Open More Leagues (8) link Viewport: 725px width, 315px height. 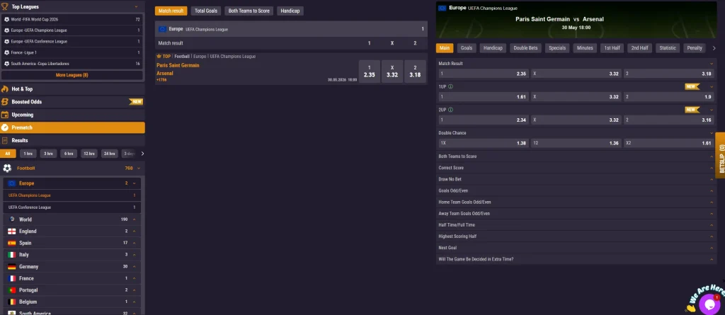point(72,75)
